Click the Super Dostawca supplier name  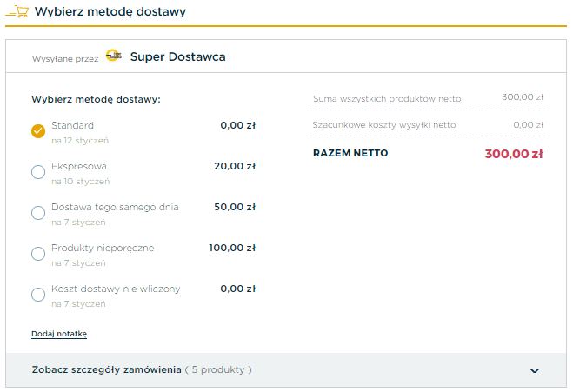click(x=178, y=57)
